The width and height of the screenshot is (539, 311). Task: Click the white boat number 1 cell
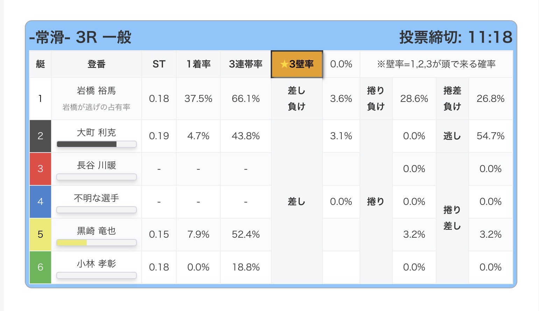coord(40,99)
